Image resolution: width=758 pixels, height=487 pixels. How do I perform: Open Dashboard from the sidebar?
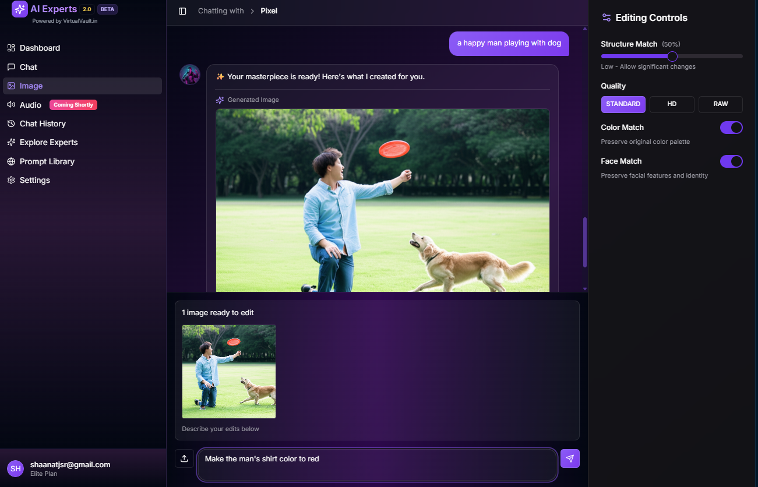pos(40,48)
